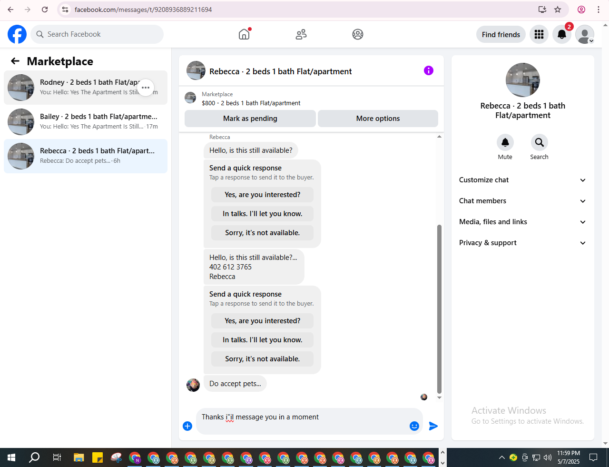Viewport: 609px width, 467px height.
Task: Click More options button
Action: (x=378, y=119)
